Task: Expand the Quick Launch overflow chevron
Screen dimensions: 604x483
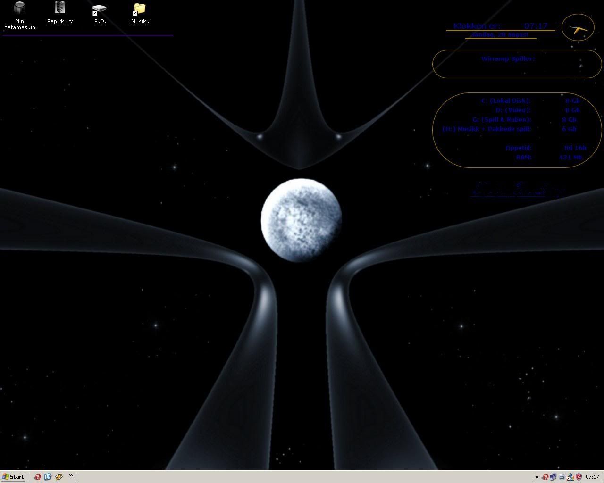Action: pyautogui.click(x=71, y=475)
